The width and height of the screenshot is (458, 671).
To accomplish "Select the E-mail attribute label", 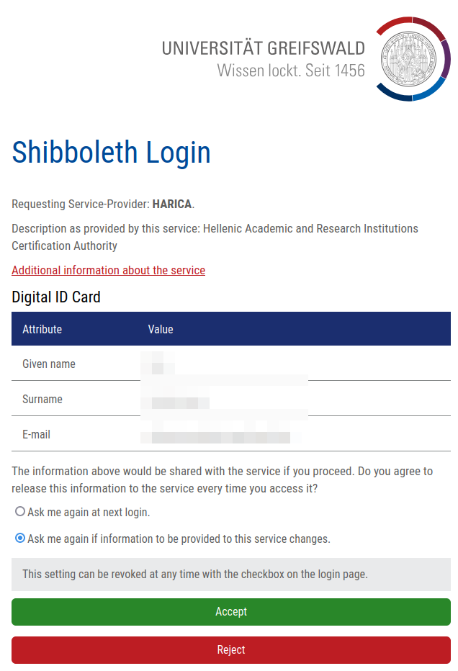I will click(x=37, y=434).
